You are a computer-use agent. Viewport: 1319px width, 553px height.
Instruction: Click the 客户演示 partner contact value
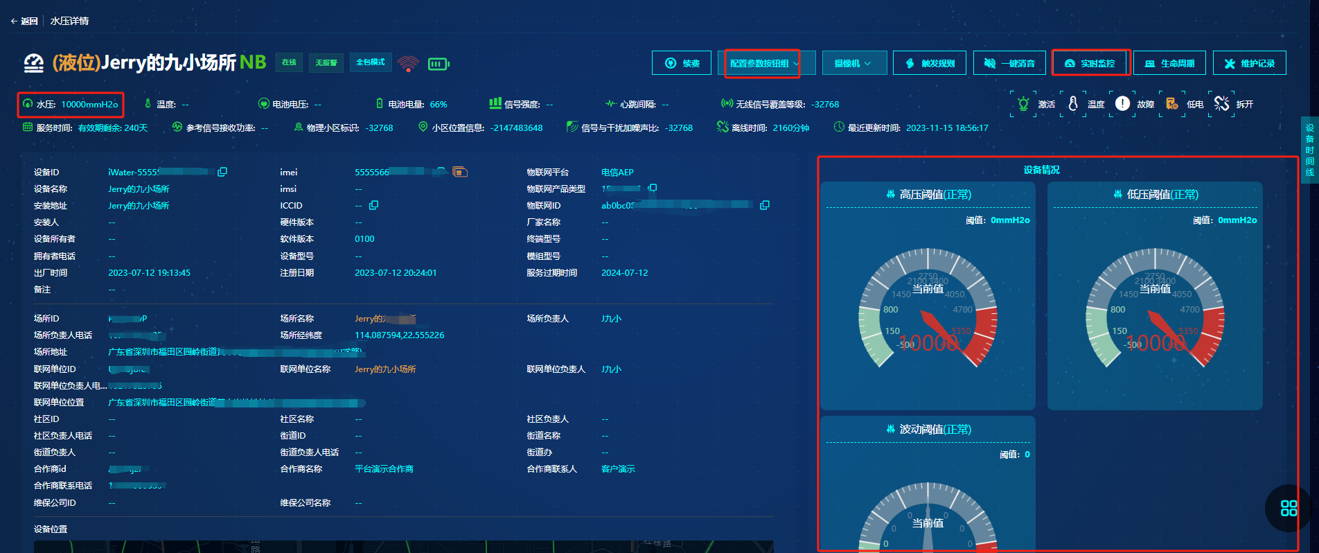618,469
